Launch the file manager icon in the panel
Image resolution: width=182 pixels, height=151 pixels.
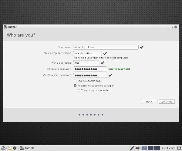(9, 148)
